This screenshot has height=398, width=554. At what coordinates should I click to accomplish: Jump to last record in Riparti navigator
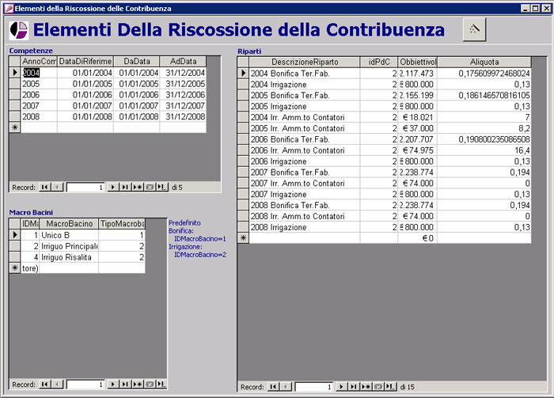[354, 387]
